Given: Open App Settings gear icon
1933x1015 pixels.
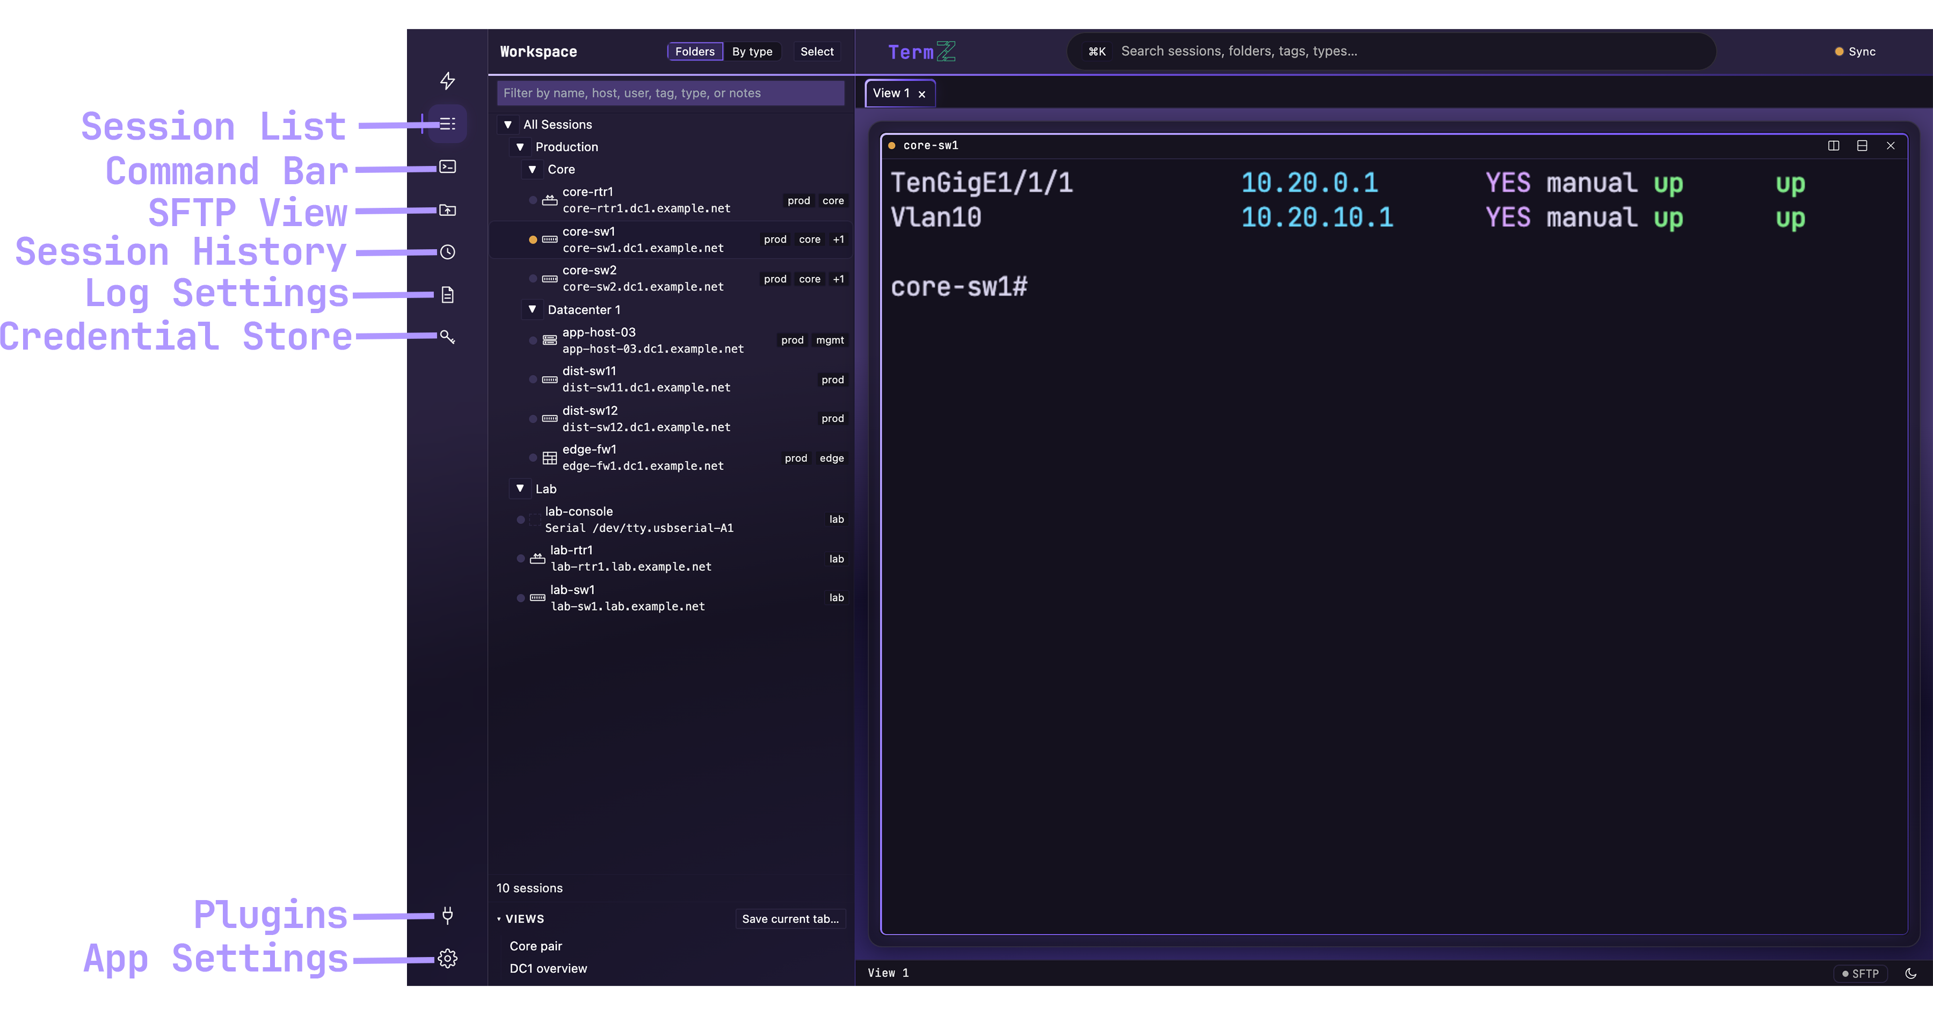Looking at the screenshot, I should pyautogui.click(x=447, y=959).
